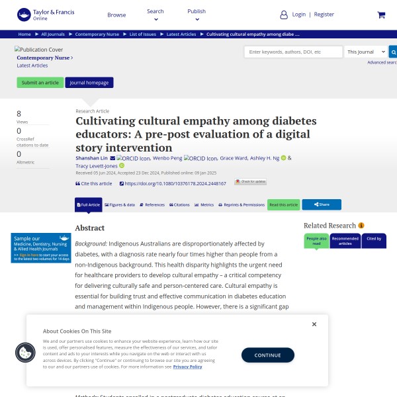Viewport: 397px width, 397px height.
Task: Click Tracy Levett-Jones's ORCID icon
Action: click(x=121, y=165)
